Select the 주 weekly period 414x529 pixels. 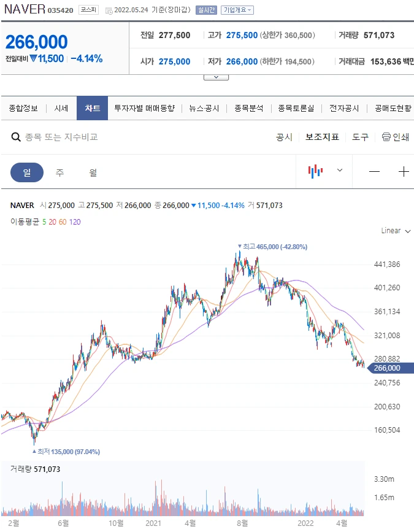click(x=59, y=172)
